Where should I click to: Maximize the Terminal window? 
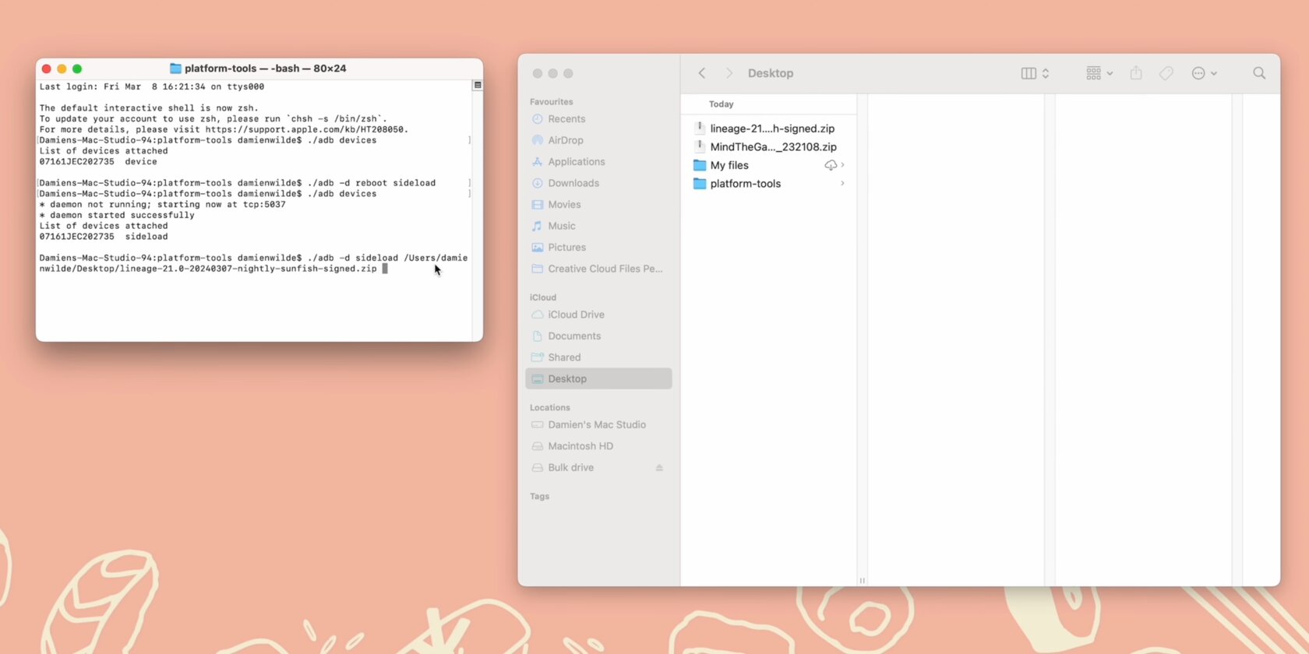point(77,69)
